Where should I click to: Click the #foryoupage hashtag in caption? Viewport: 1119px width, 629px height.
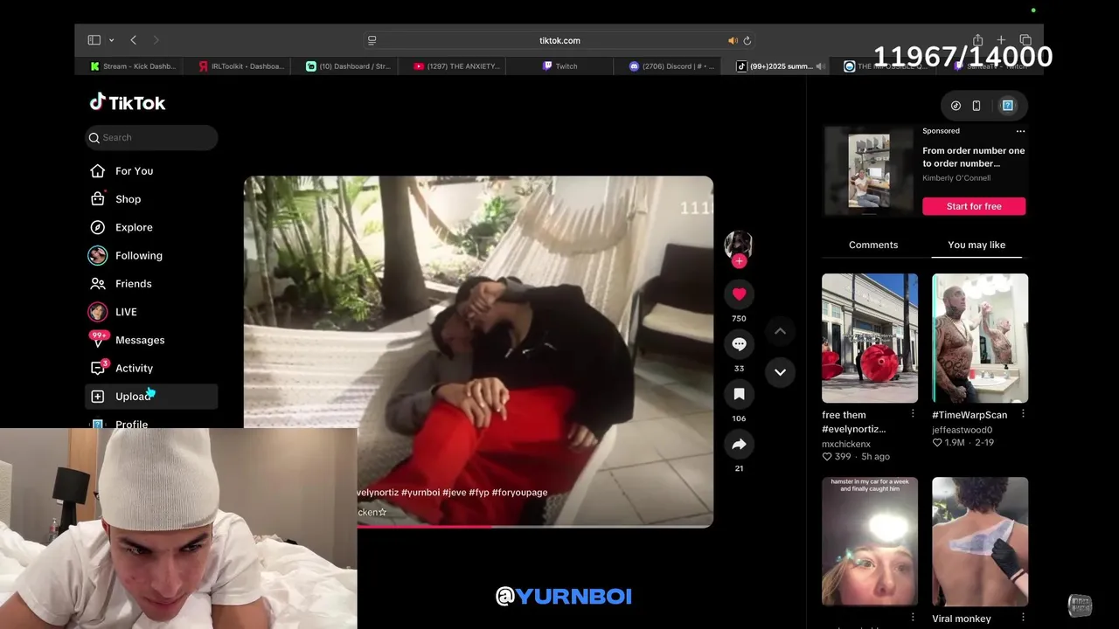click(x=519, y=493)
